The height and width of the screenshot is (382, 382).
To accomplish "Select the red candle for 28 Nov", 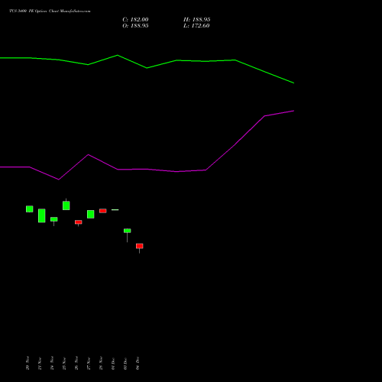I will point(103,211).
